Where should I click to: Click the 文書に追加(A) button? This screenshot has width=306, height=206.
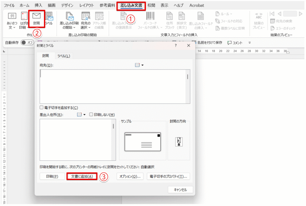click(x=82, y=176)
